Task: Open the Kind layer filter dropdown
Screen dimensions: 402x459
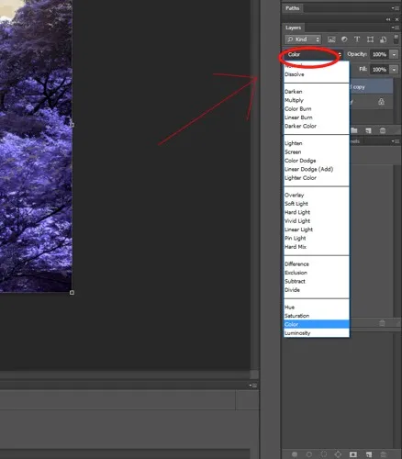Action: pos(303,39)
